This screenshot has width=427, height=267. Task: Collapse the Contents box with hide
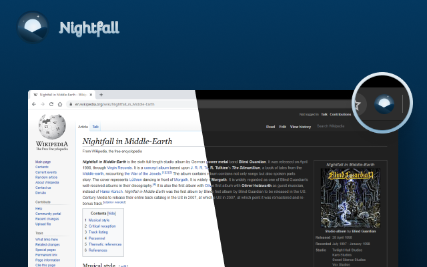pos(111,214)
